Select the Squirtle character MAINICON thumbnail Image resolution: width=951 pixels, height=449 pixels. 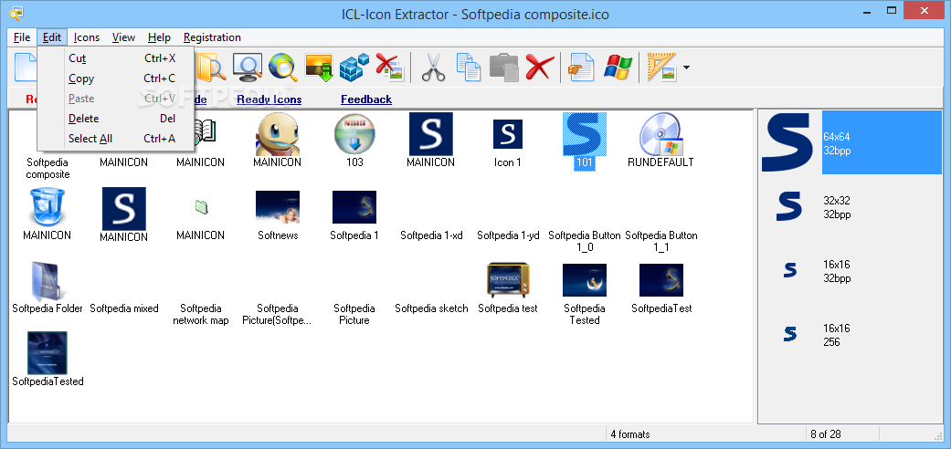point(277,134)
